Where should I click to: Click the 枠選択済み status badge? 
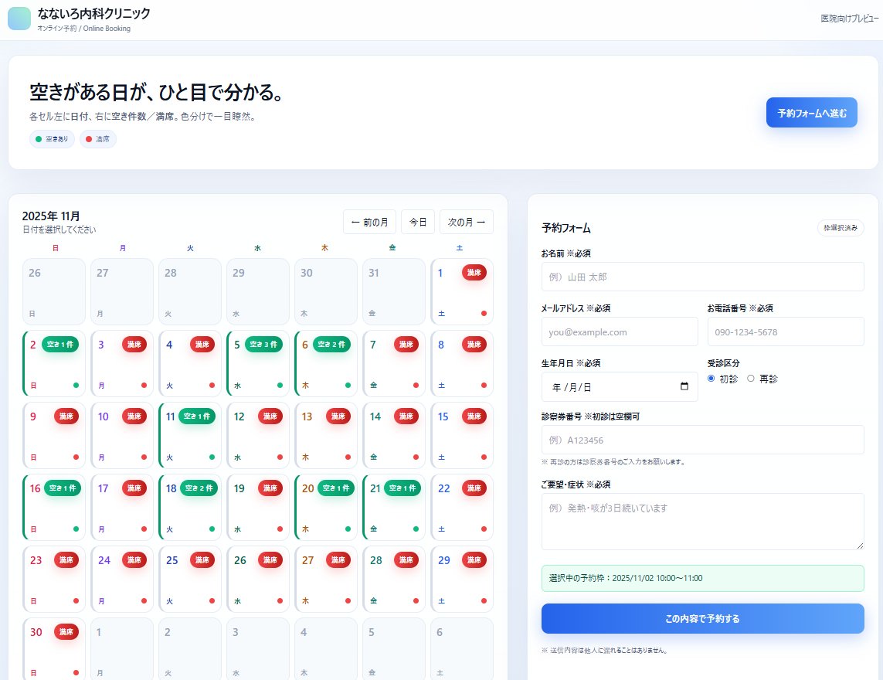coord(841,228)
